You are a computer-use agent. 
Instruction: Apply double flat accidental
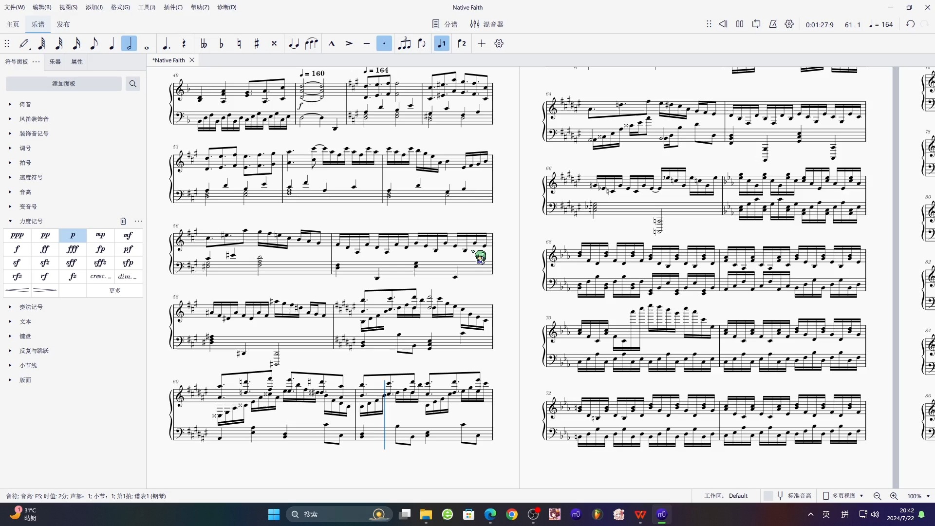coord(204,44)
